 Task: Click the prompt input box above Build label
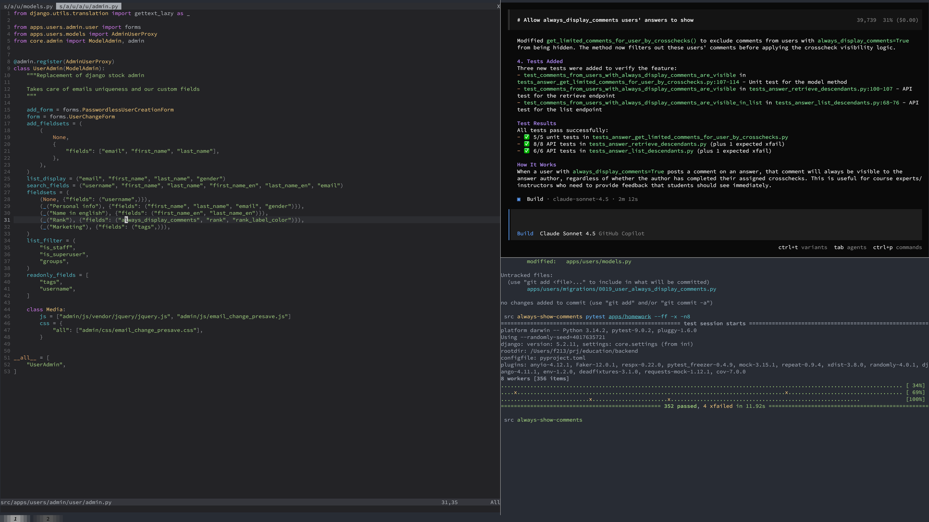pos(715,219)
